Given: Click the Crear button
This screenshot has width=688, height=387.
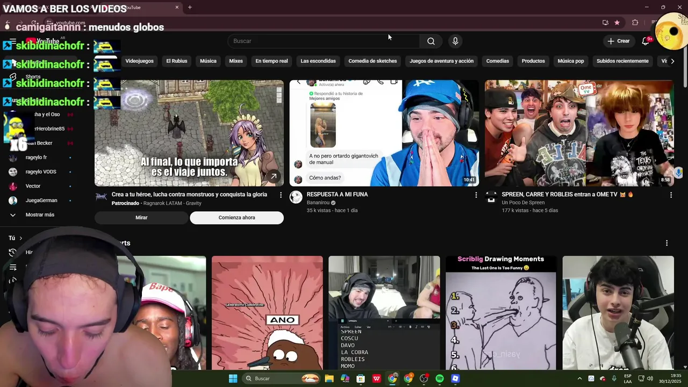Looking at the screenshot, I should click(618, 41).
